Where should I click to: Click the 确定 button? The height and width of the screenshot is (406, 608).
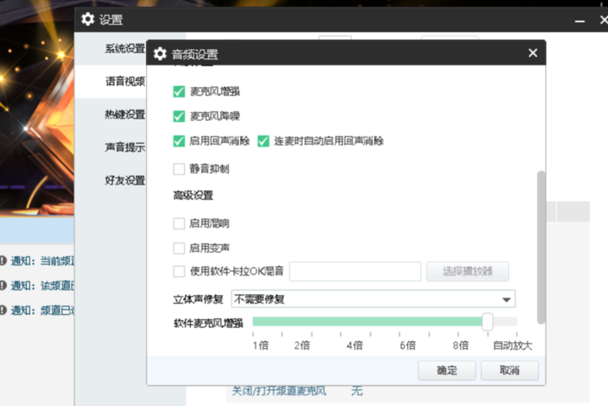point(447,370)
